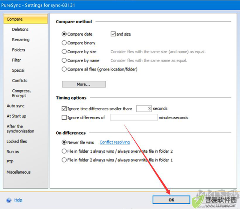Screen dimensions: 240x209
Task: Open the FTP settings section
Action: (10, 162)
